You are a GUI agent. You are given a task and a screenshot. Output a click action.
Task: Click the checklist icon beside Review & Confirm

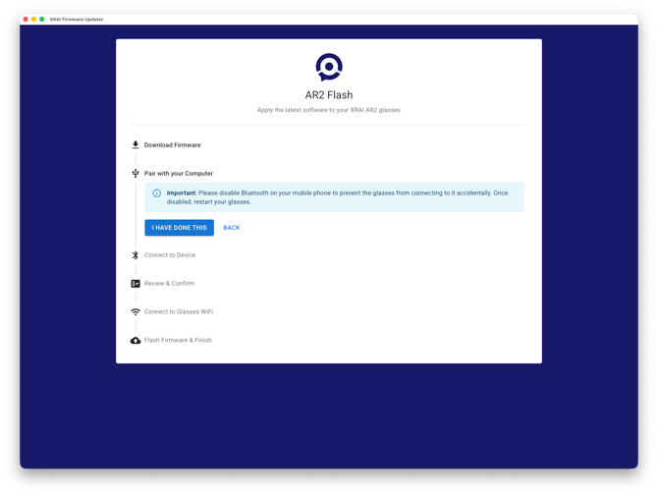(x=136, y=284)
